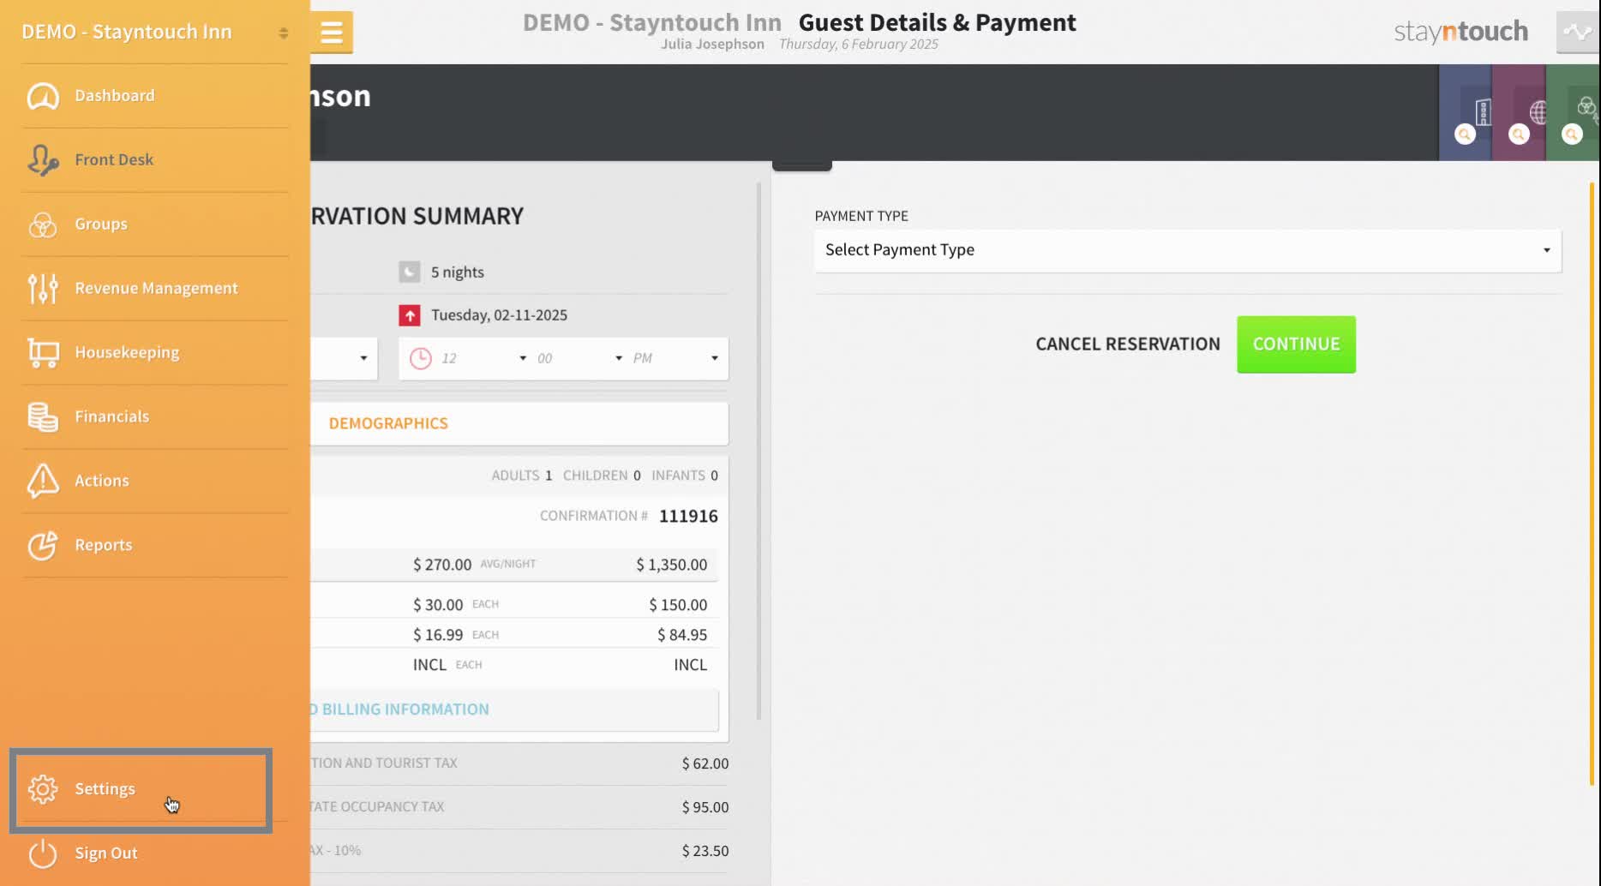Click the 5 nights label

(x=458, y=272)
